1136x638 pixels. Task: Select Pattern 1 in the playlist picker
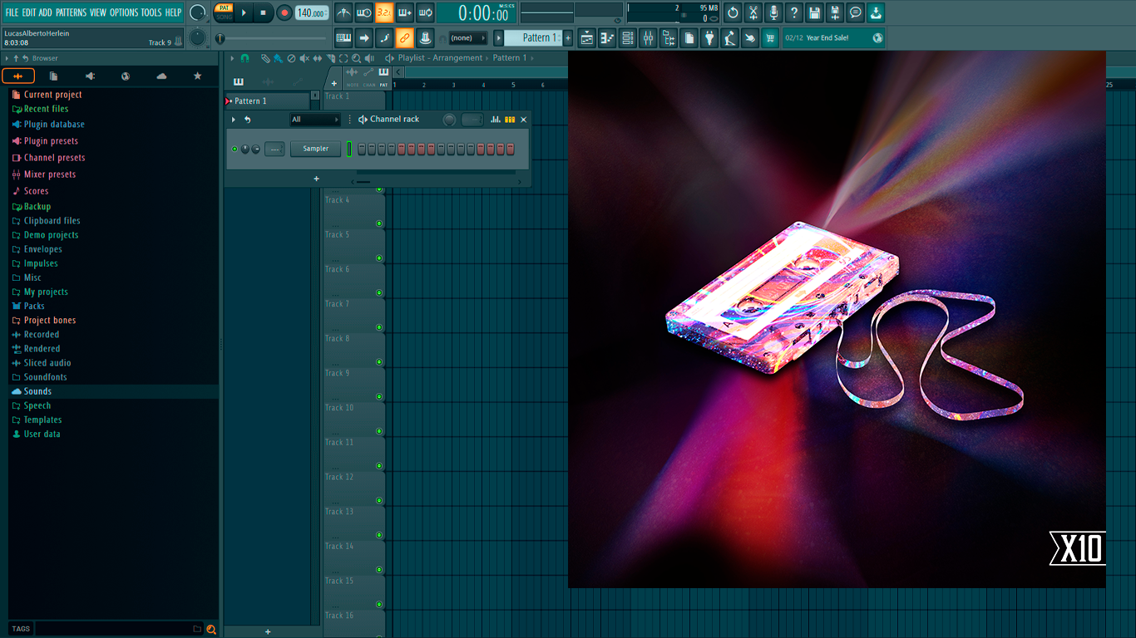(x=268, y=101)
